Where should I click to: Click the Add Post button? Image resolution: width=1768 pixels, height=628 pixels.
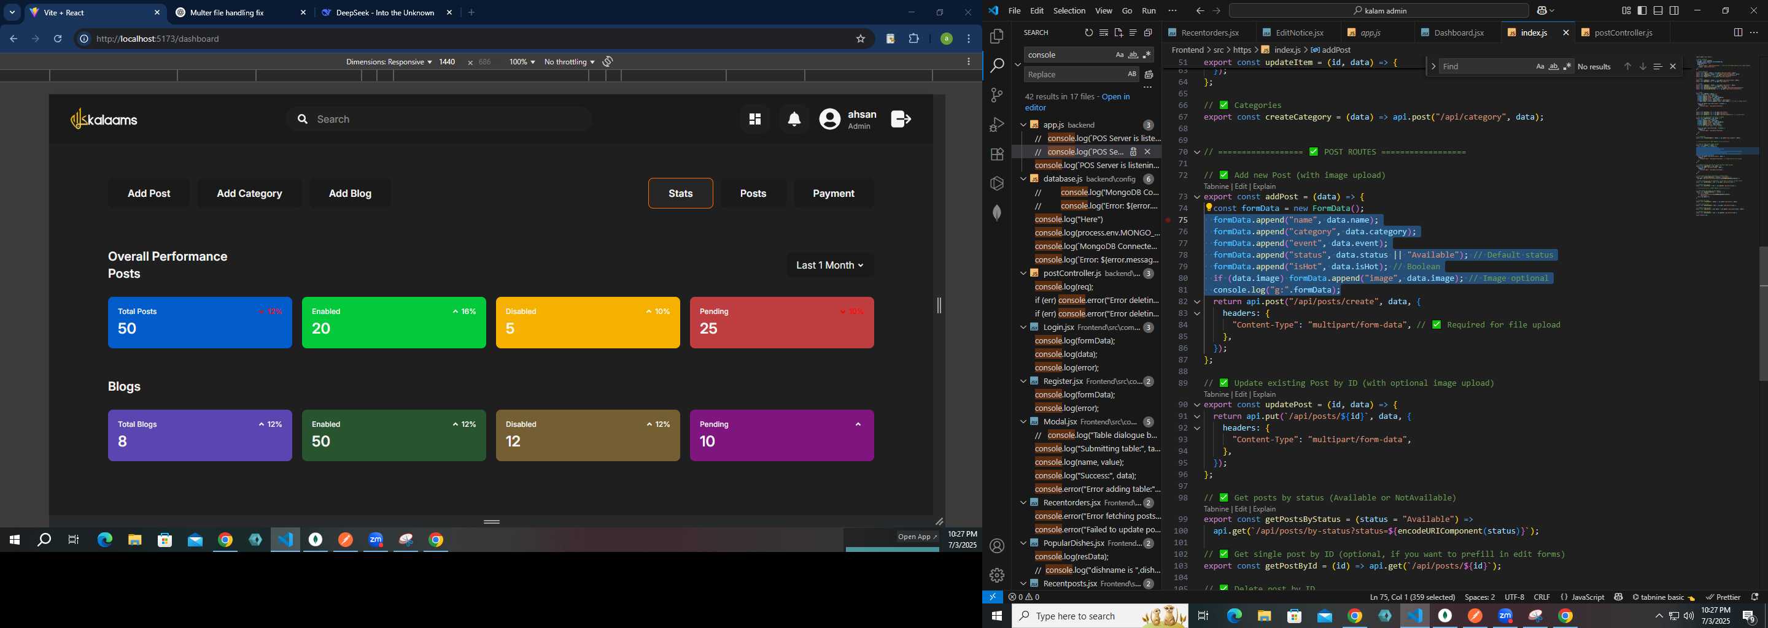[149, 194]
